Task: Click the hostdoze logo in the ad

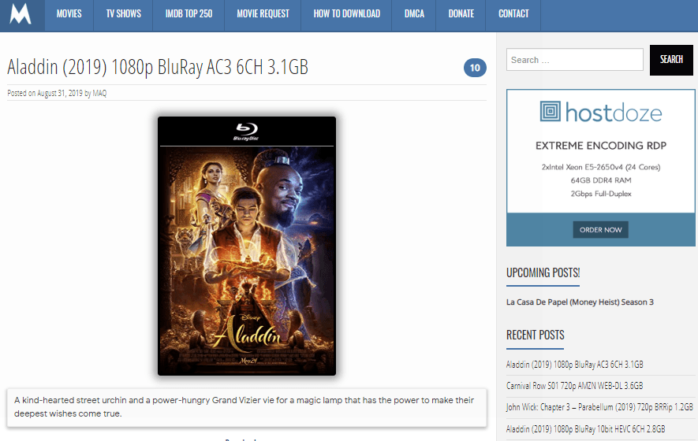Action: pos(600,112)
